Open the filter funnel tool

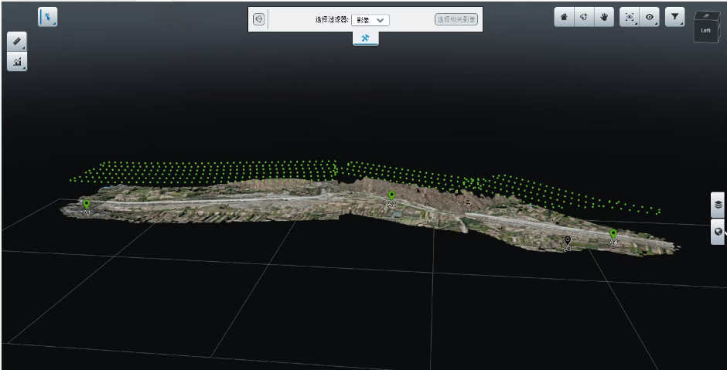tap(674, 17)
